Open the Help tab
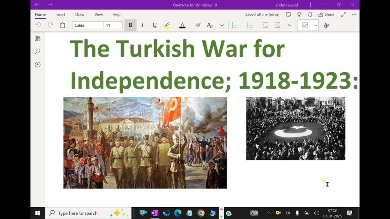The width and height of the screenshot is (390, 219). tap(117, 14)
